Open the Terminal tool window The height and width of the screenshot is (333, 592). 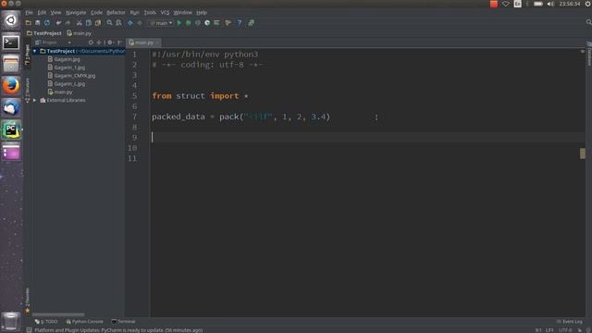[123, 322]
